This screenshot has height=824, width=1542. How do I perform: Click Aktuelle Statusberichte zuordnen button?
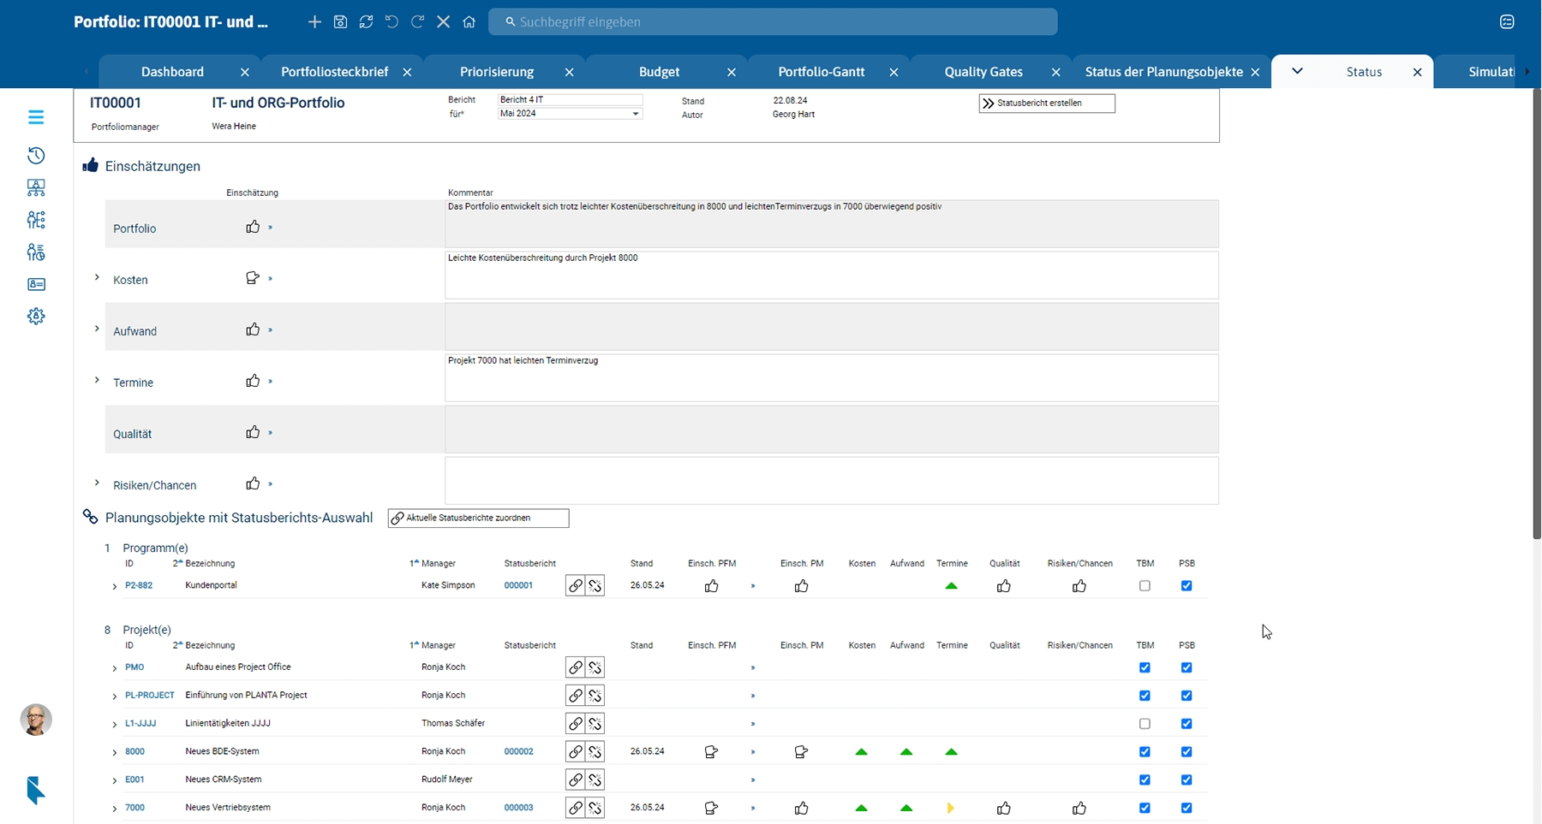(x=478, y=519)
